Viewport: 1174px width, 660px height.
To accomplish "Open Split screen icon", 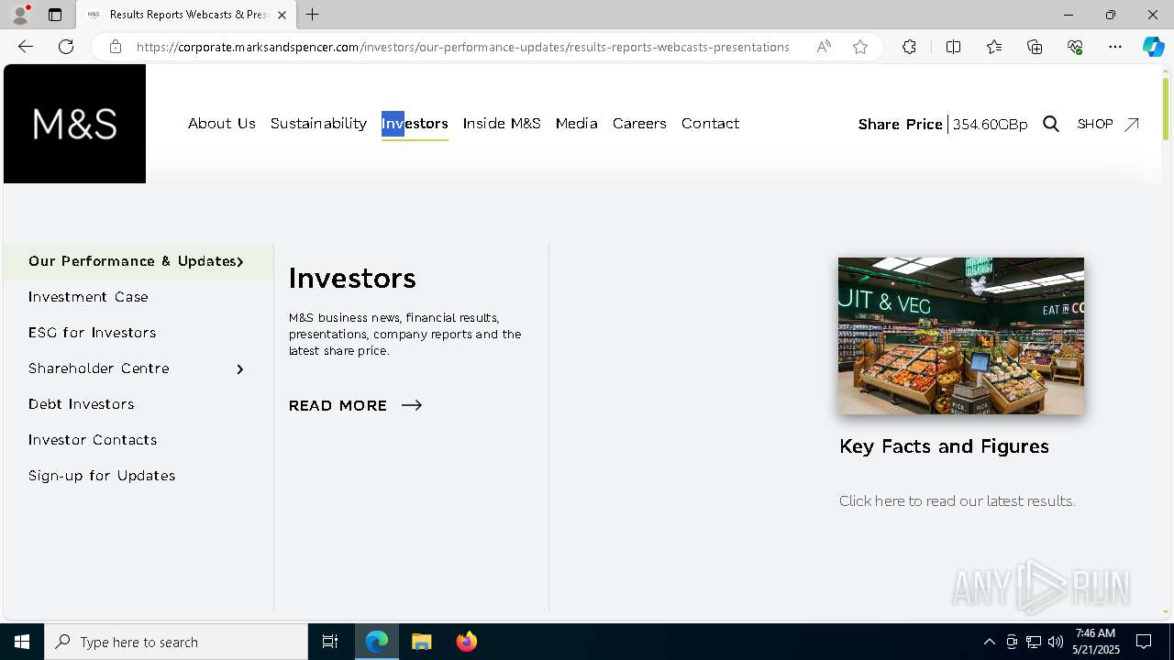I will [x=953, y=47].
